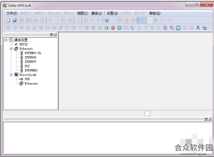
Task: Create a new file with the blank page icon
Action: point(9,20)
